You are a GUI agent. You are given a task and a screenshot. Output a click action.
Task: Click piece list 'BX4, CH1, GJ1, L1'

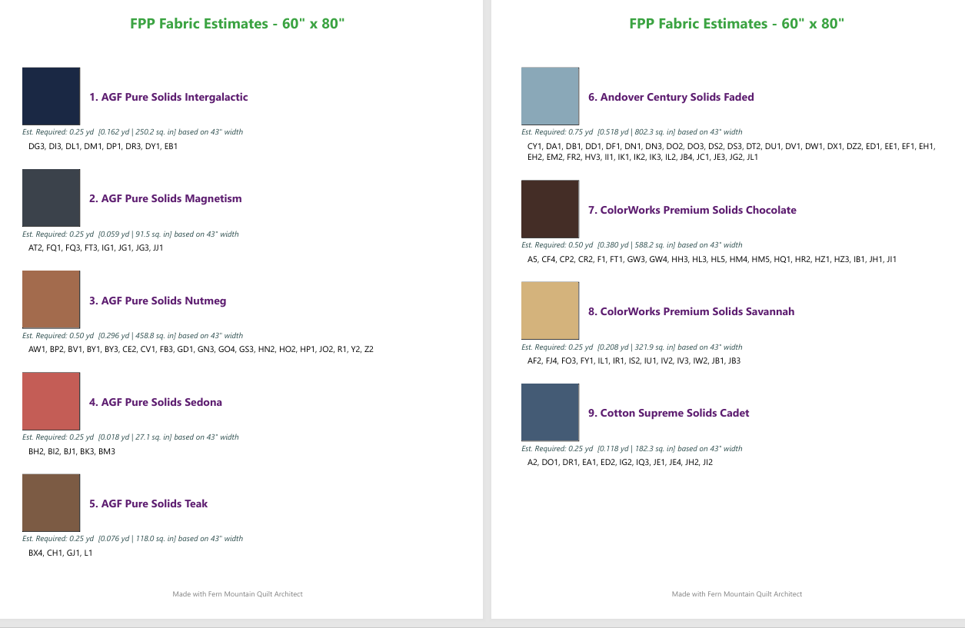point(60,553)
